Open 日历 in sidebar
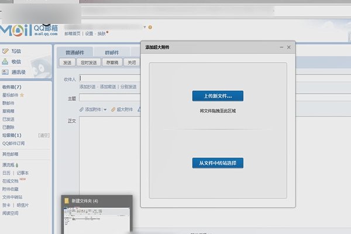Viewport: 351px width, 234px height. 6,173
